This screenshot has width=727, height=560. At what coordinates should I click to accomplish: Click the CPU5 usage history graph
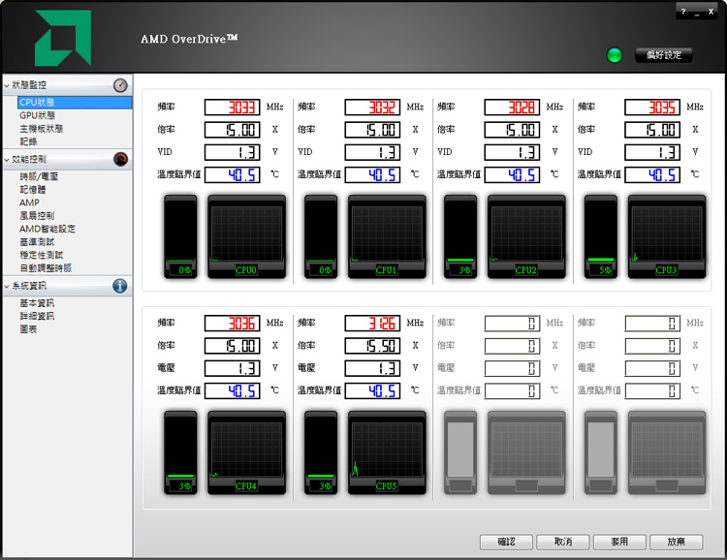click(x=387, y=452)
